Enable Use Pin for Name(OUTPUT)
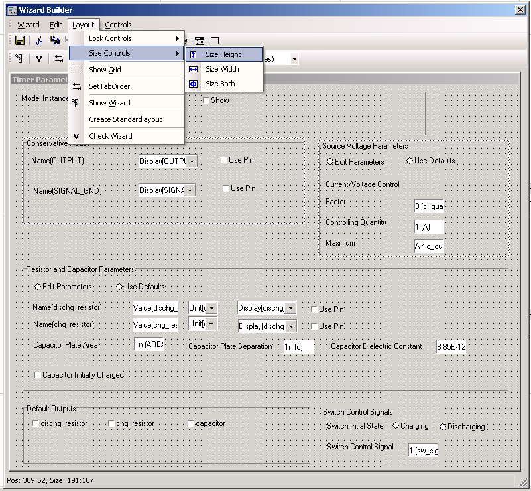Viewport: 531px width, 491px height. click(224, 160)
